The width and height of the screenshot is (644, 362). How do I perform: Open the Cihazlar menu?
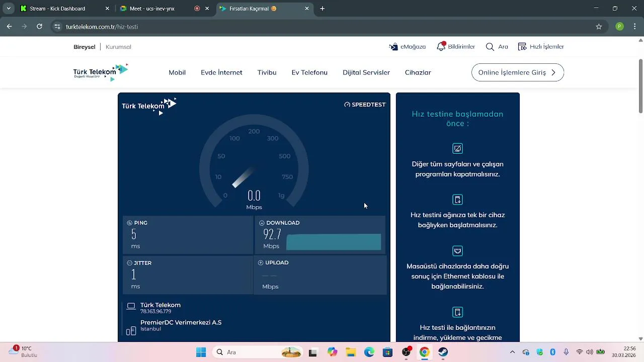click(x=418, y=72)
